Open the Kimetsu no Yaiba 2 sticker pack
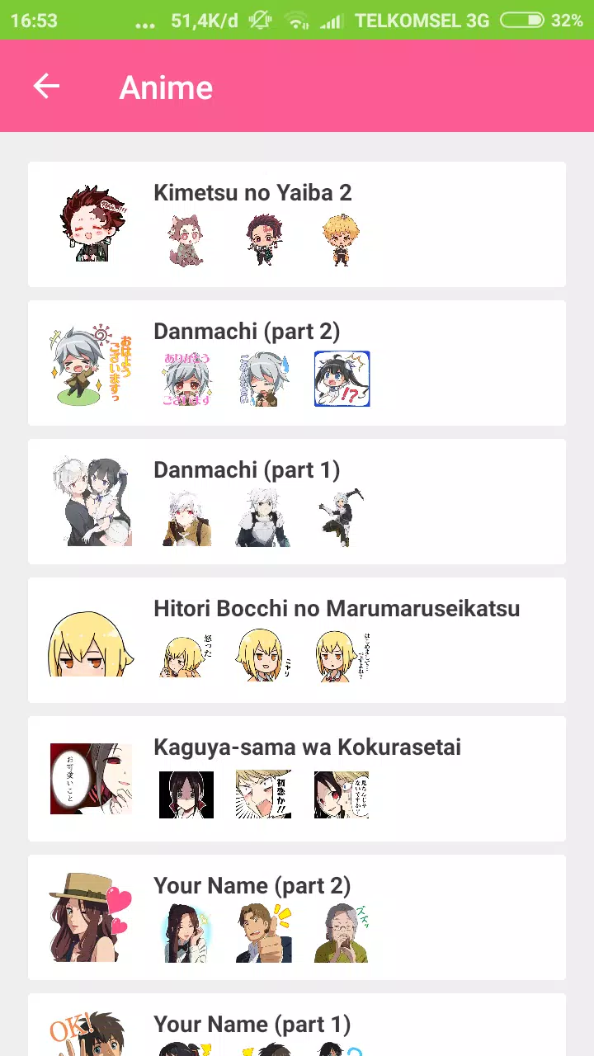The height and width of the screenshot is (1056, 594). click(297, 224)
